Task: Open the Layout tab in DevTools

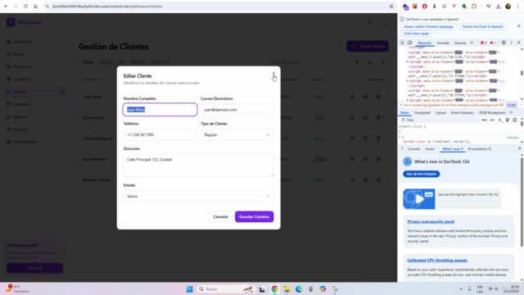Action: pos(440,113)
